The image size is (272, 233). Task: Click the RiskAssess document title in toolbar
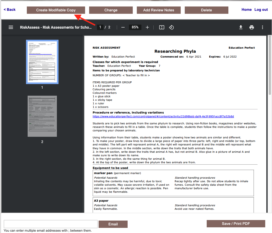56,27
